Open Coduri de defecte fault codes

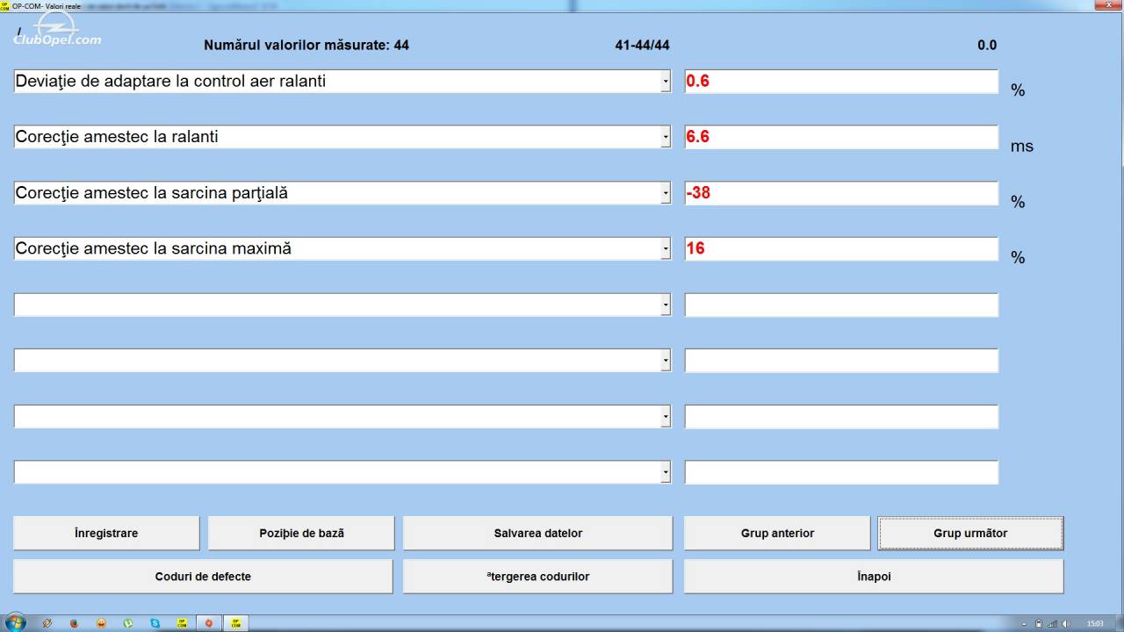[203, 577]
